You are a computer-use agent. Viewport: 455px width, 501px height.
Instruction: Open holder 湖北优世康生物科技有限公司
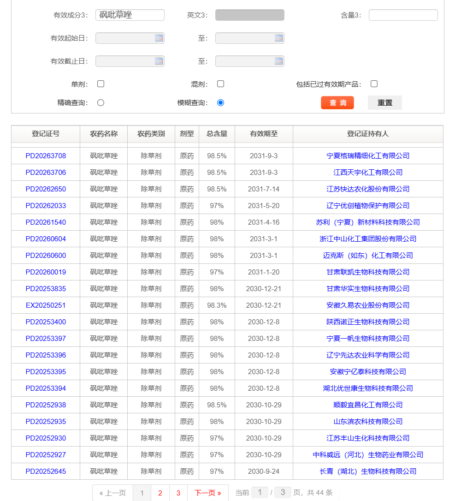point(368,388)
